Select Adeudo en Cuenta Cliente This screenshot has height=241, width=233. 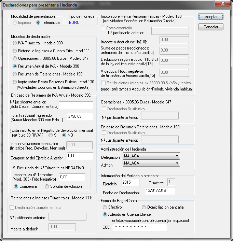click(127, 214)
